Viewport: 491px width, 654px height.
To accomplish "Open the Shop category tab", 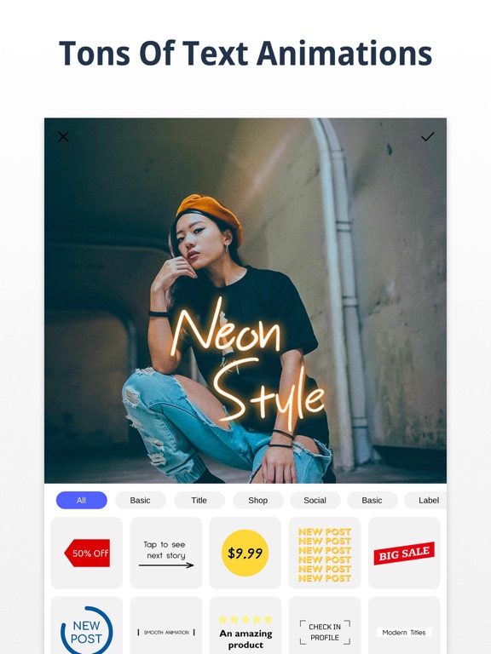I will (258, 500).
